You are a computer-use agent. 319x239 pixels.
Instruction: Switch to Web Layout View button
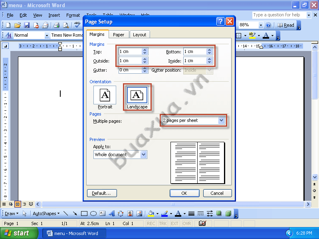[11, 204]
